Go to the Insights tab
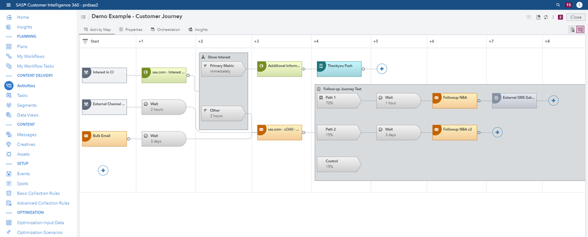The image size is (588, 237). [x=198, y=29]
